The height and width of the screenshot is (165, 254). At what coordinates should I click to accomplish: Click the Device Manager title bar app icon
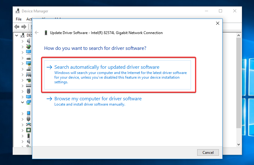[x=17, y=11]
